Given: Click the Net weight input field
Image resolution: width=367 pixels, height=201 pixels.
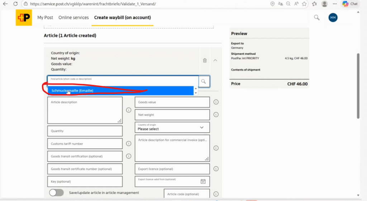Looking at the screenshot, I should pos(172,115).
